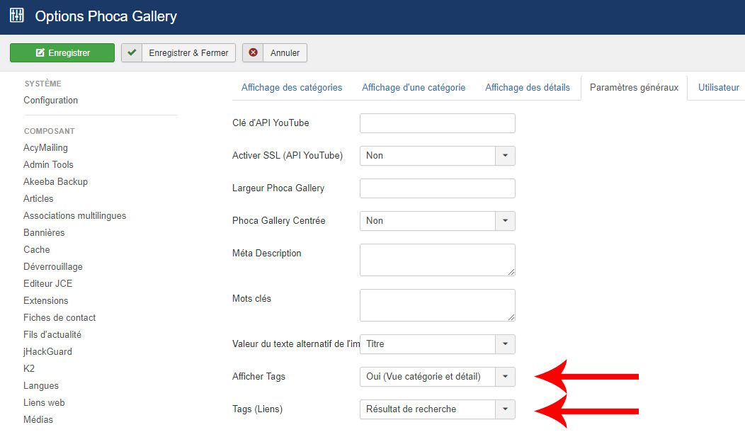Open K2 component options
745x437 pixels.
pos(29,368)
